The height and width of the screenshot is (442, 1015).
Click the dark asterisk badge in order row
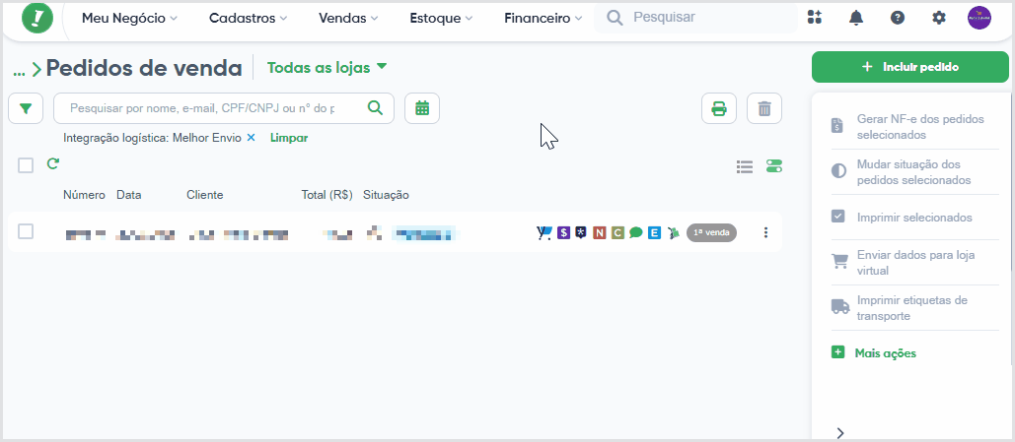click(x=581, y=232)
